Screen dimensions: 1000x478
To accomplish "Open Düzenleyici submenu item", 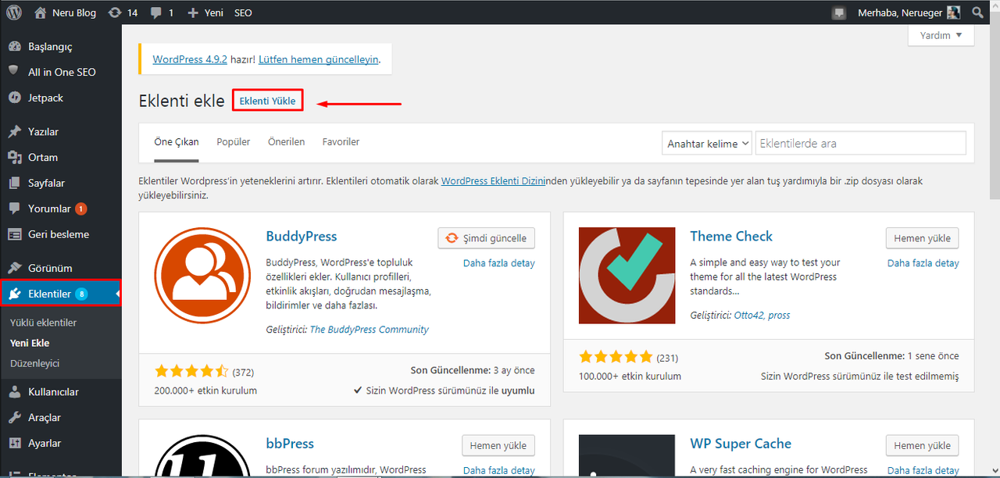I will [35, 363].
